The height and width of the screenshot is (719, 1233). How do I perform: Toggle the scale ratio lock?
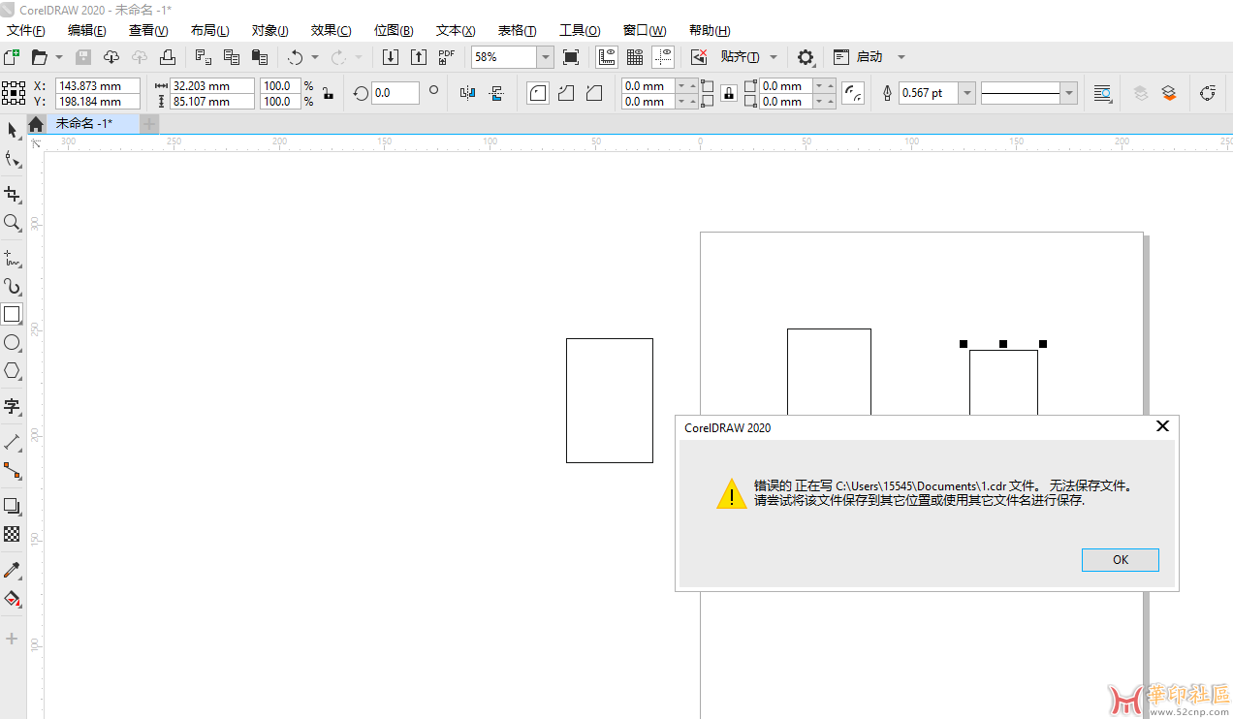point(329,93)
